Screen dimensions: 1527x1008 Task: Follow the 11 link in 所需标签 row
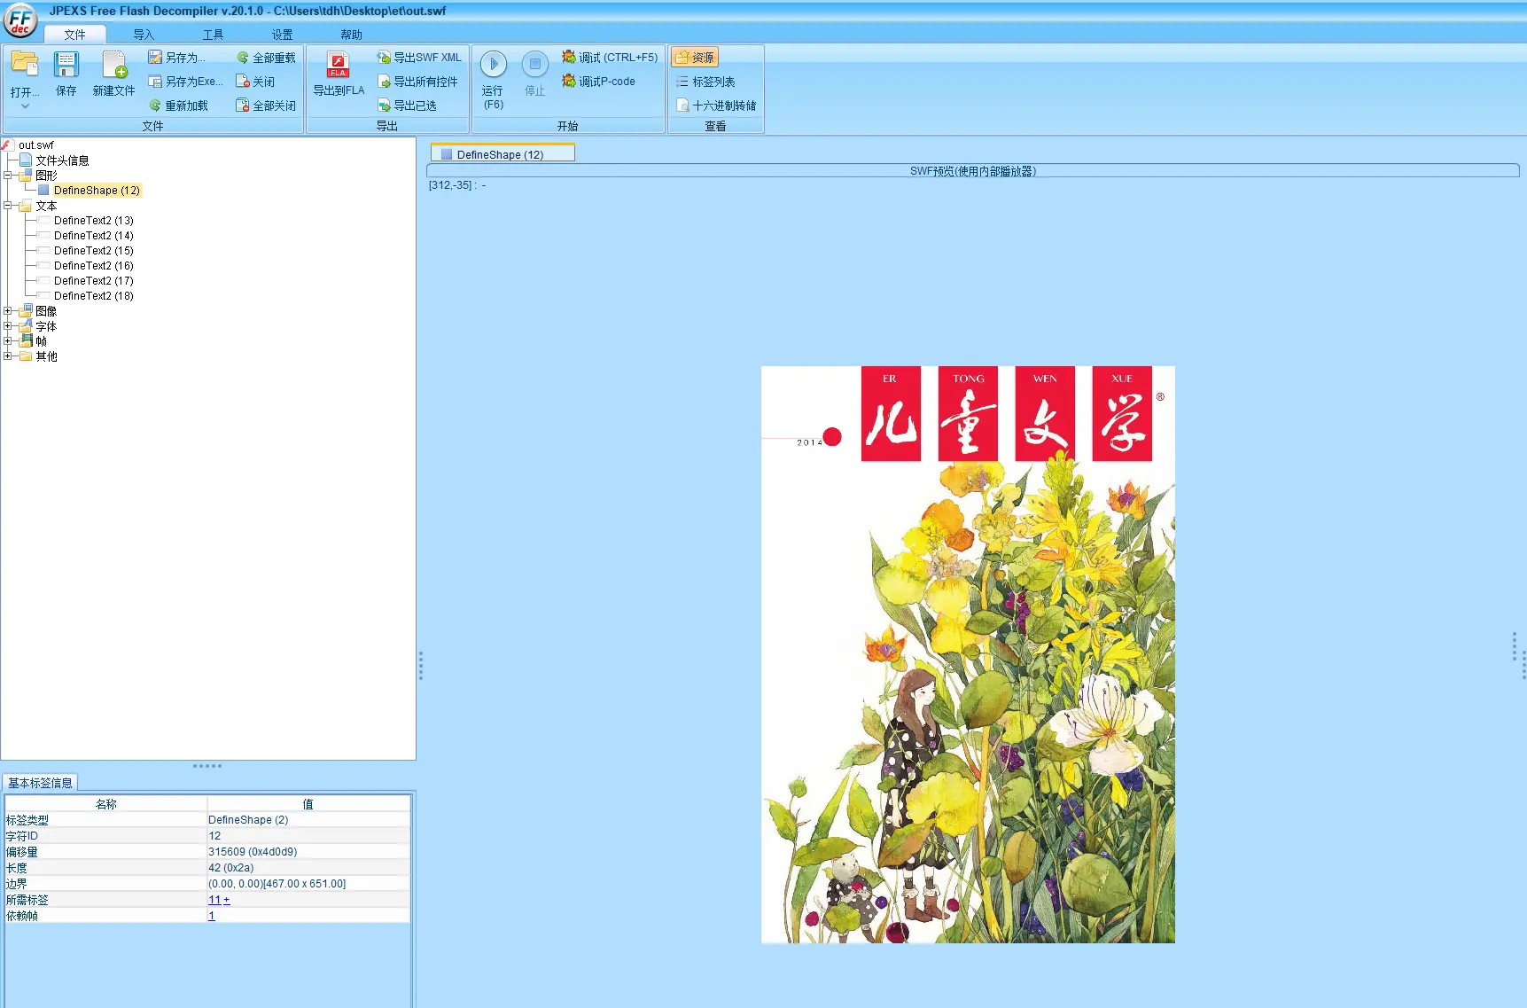click(x=214, y=900)
